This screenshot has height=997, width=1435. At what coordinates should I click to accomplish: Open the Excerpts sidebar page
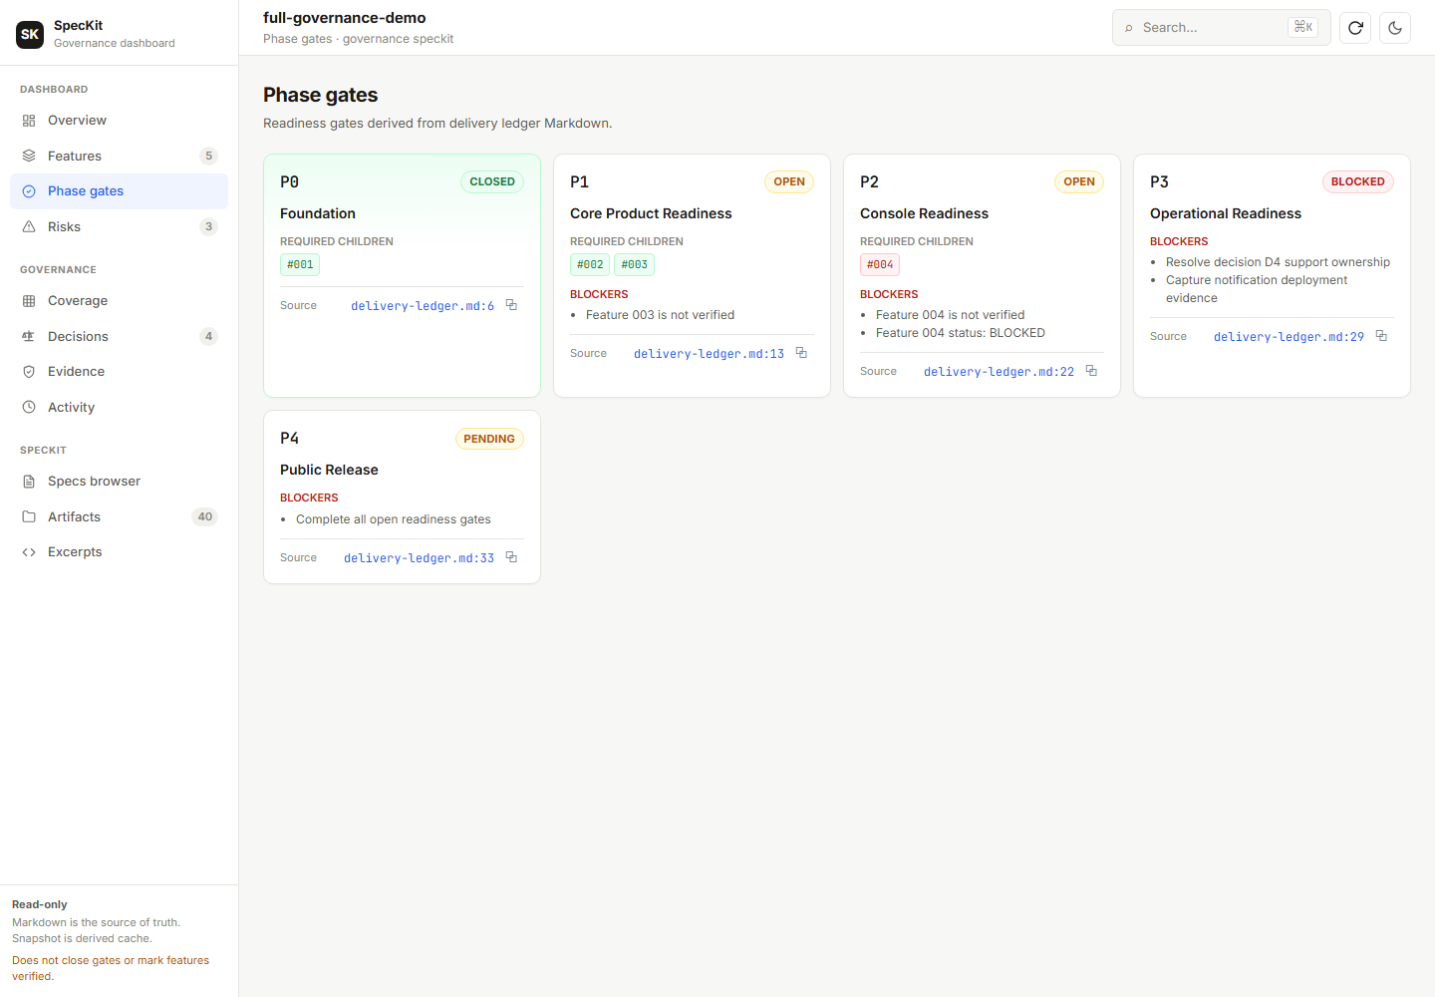pos(119,552)
